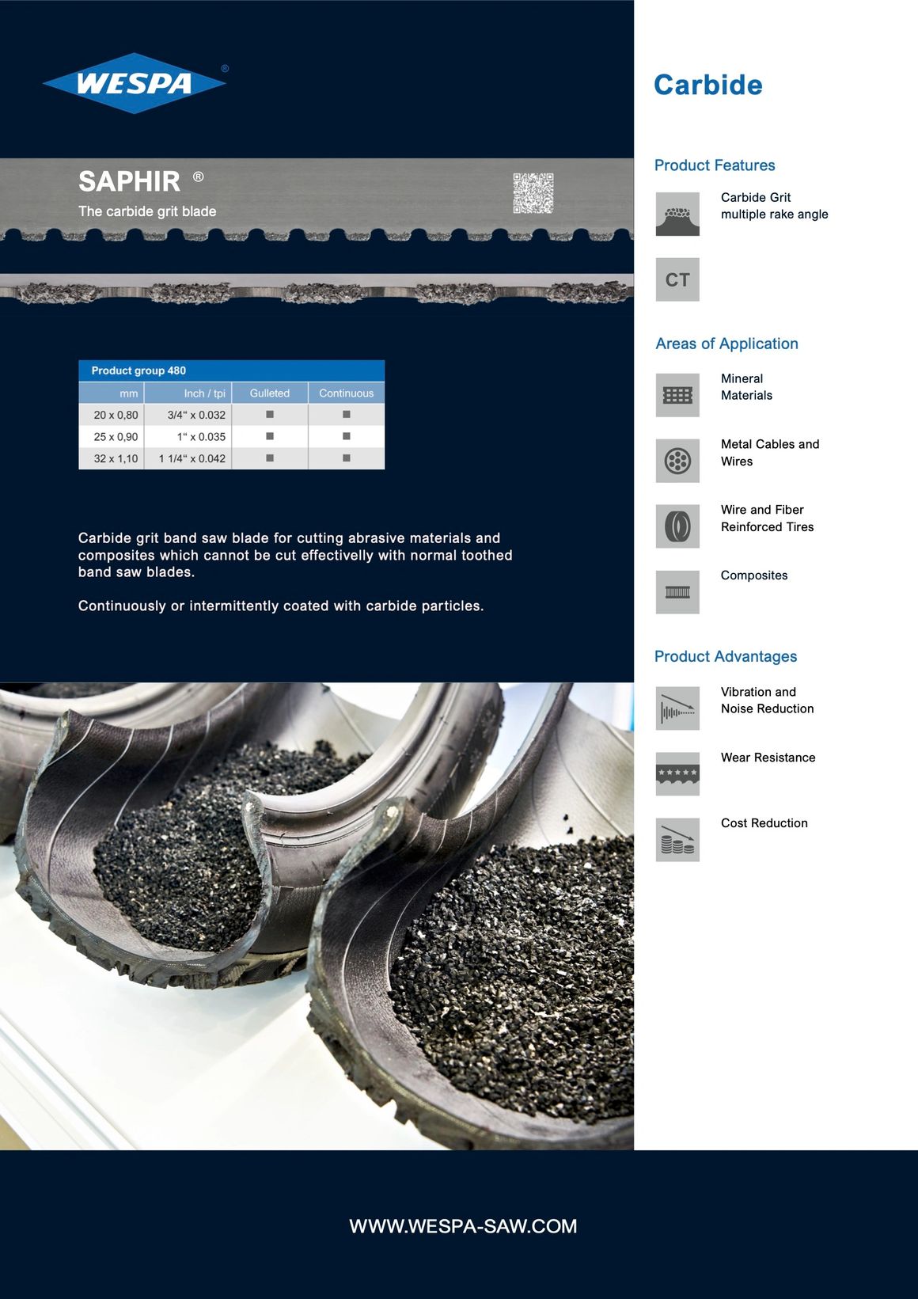The image size is (918, 1299).
Task: Click the Gulleted marker for 32 x 1,10
Action: click(270, 458)
